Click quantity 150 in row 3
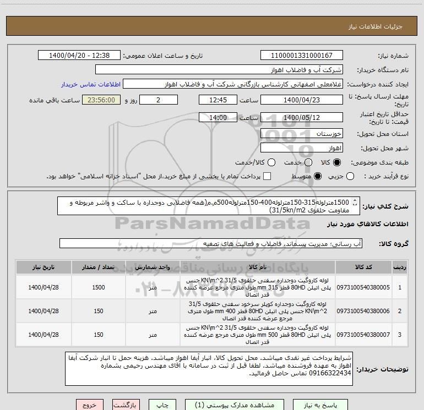424x410 pixels. (x=99, y=335)
